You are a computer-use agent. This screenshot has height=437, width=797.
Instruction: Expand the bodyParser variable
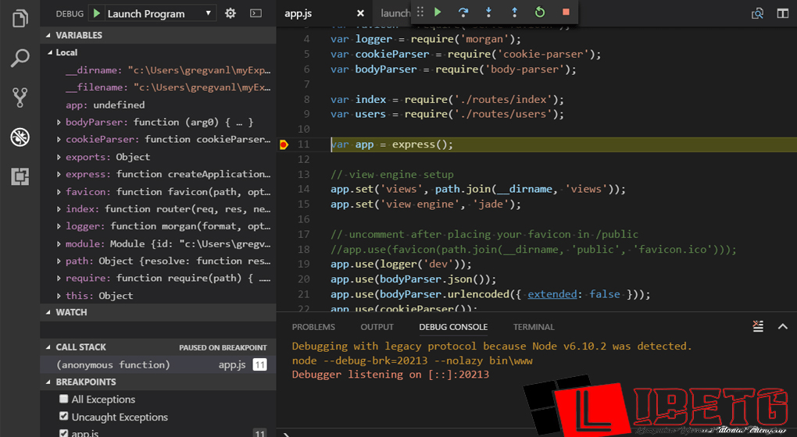point(59,122)
